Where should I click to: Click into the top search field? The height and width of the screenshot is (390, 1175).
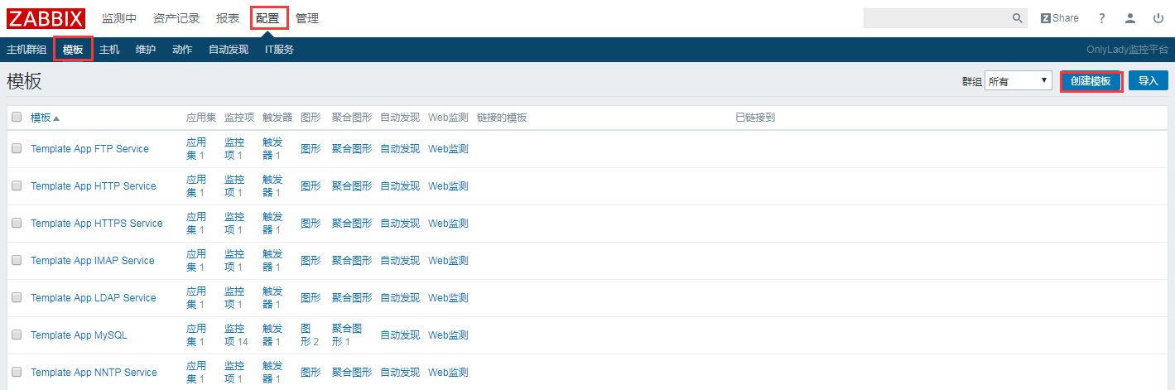937,18
